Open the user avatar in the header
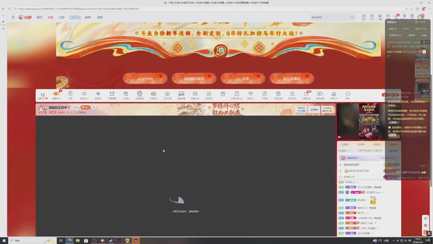433x244 pixels. pyautogui.click(x=421, y=17)
